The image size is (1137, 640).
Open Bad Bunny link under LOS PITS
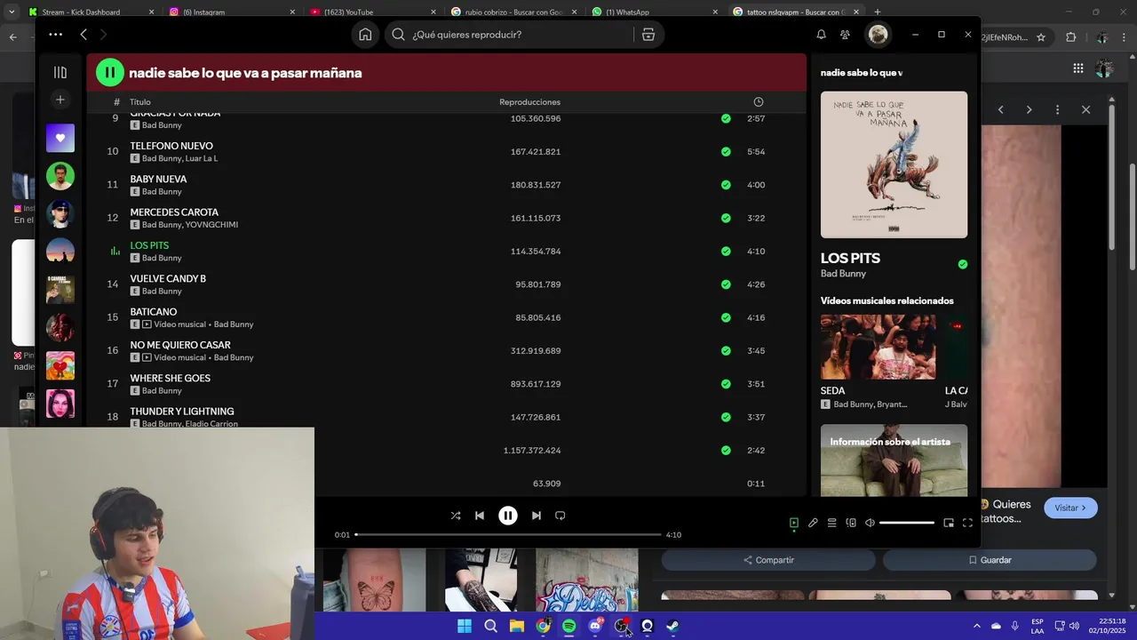click(843, 274)
